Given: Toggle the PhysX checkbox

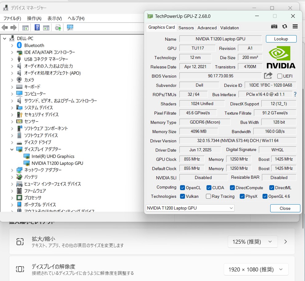Looking at the screenshot, I should click(x=242, y=196).
